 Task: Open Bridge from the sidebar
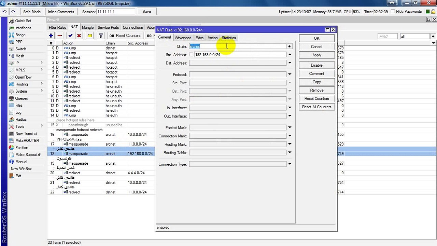click(20, 35)
